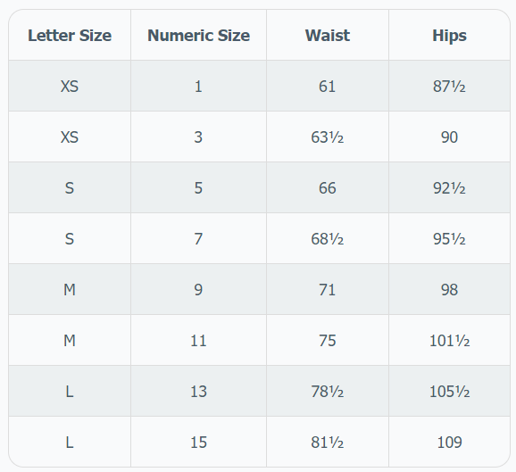Select hips value 87½
This screenshot has width=516, height=472.
(x=449, y=87)
